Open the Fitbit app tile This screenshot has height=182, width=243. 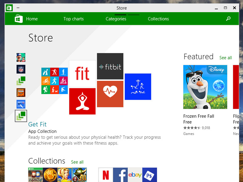pos(110,66)
